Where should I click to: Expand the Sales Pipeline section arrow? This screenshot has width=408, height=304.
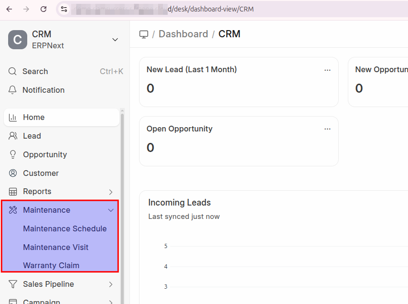click(x=111, y=284)
